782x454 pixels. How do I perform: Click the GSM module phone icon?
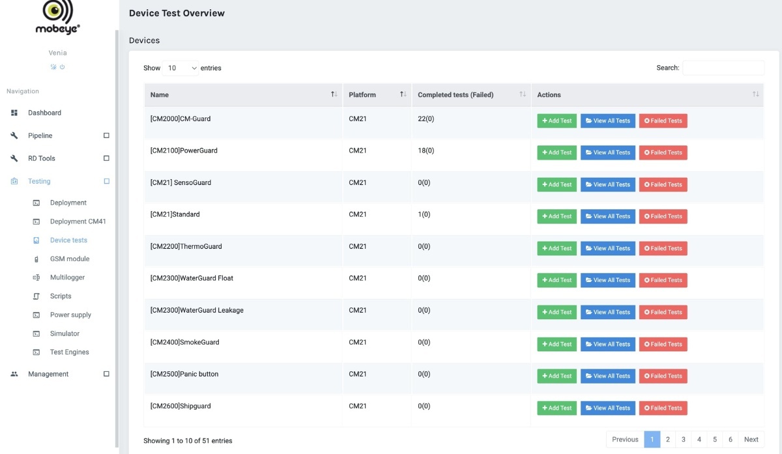(x=36, y=259)
